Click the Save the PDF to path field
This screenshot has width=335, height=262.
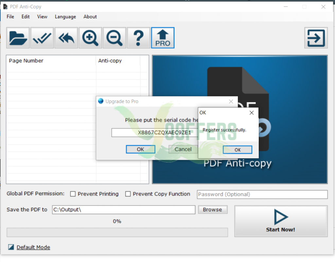(x=123, y=209)
